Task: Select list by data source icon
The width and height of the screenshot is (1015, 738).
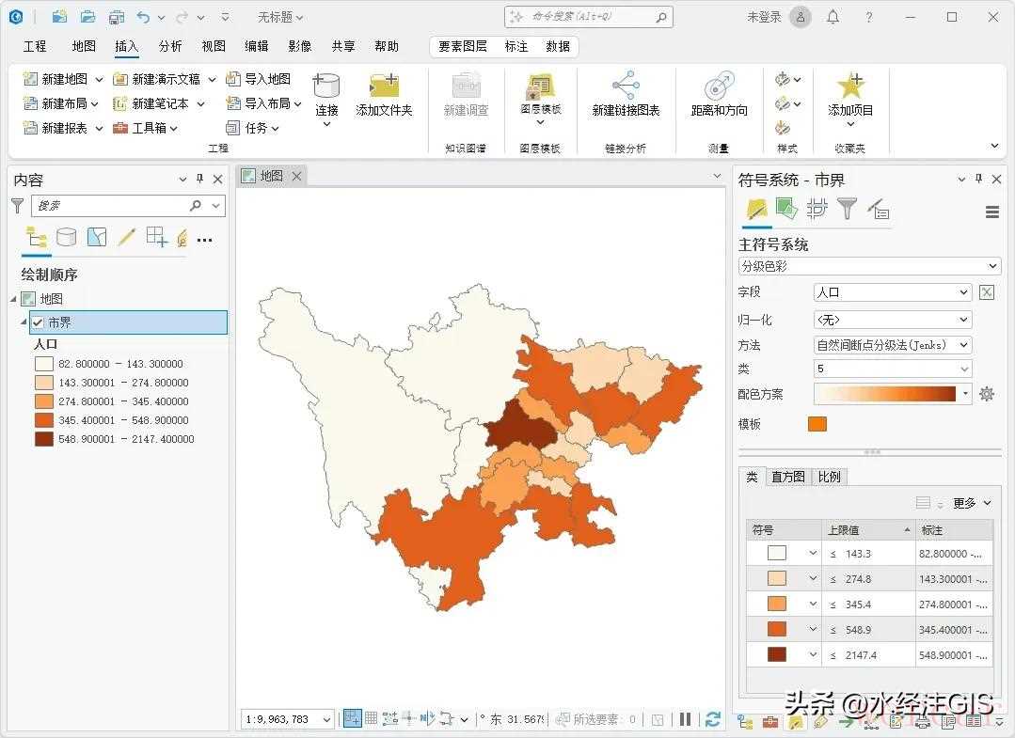Action: (x=66, y=237)
